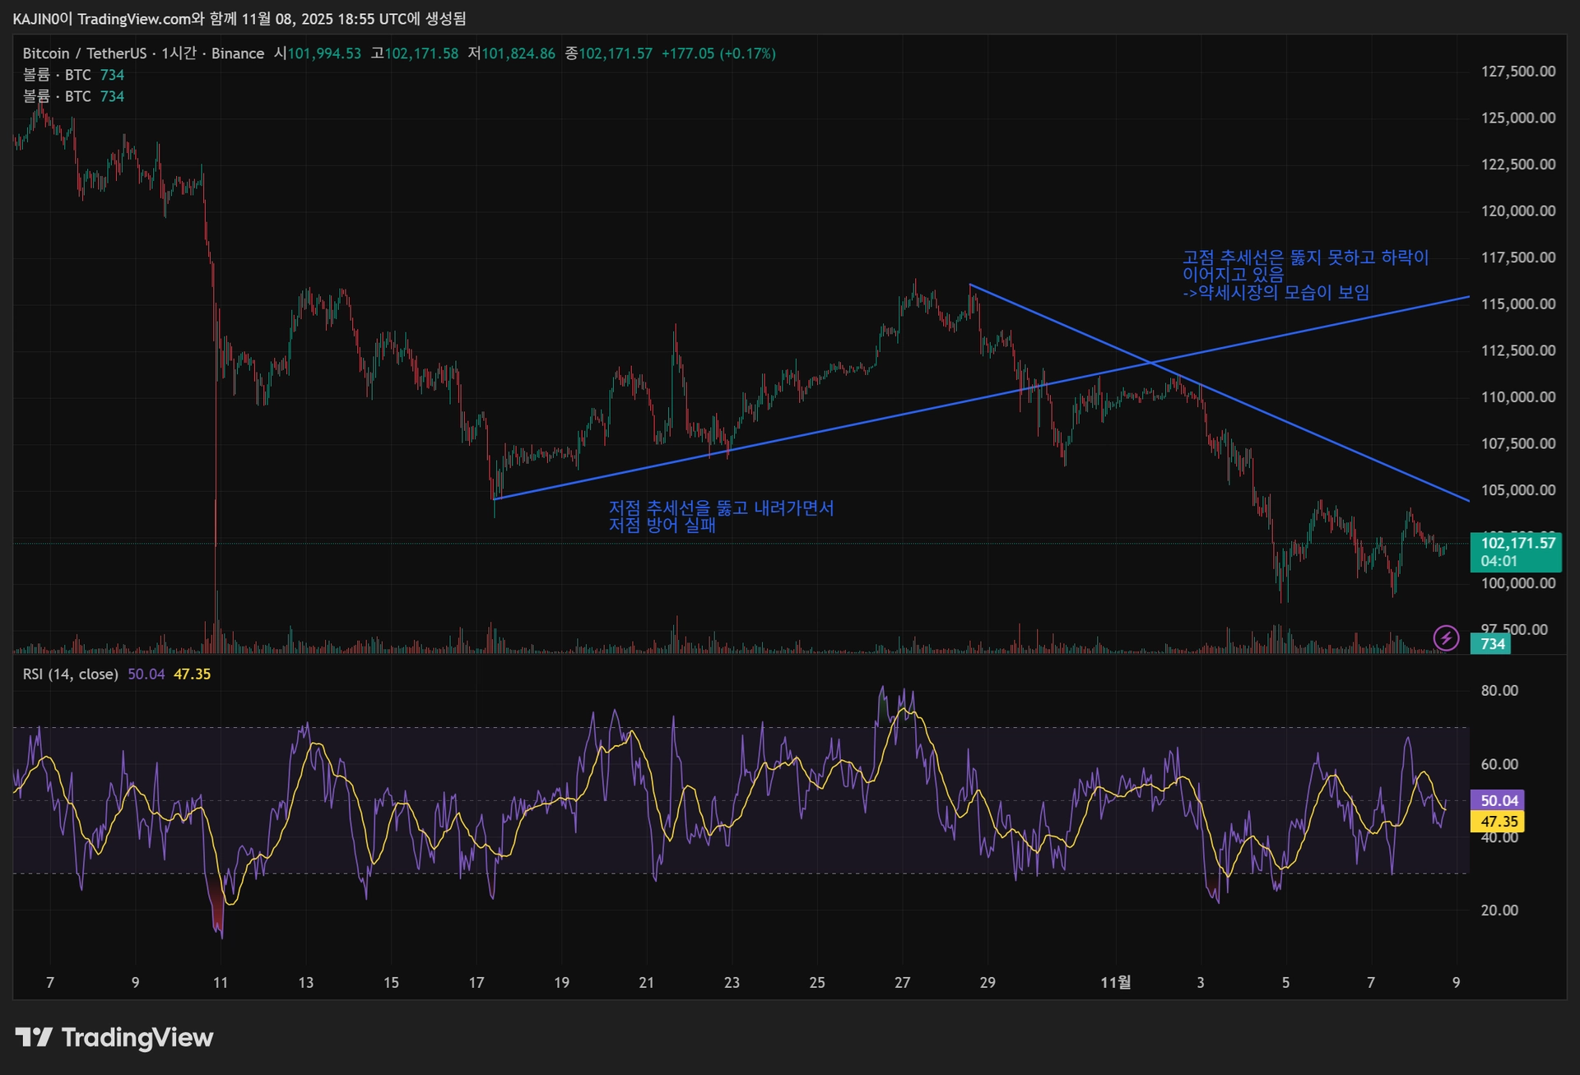Click the falling blue trendline's lower right end
This screenshot has width=1580, height=1075.
click(x=1467, y=499)
